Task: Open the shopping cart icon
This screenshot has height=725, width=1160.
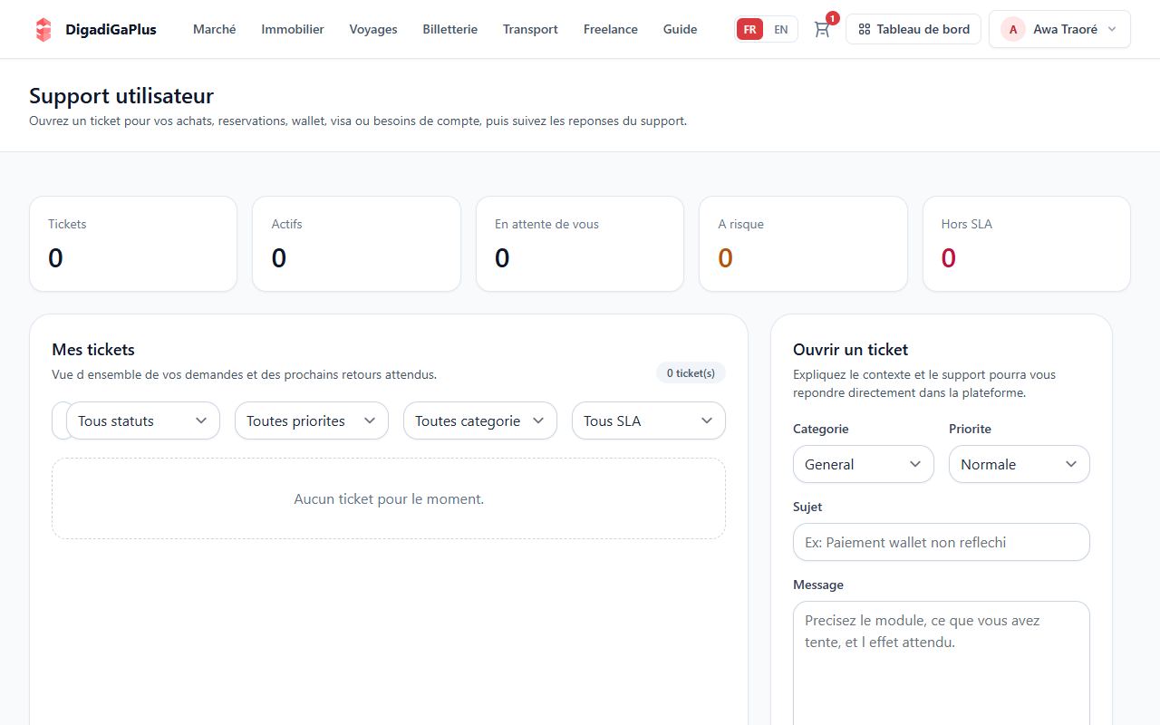Action: pos(822,29)
